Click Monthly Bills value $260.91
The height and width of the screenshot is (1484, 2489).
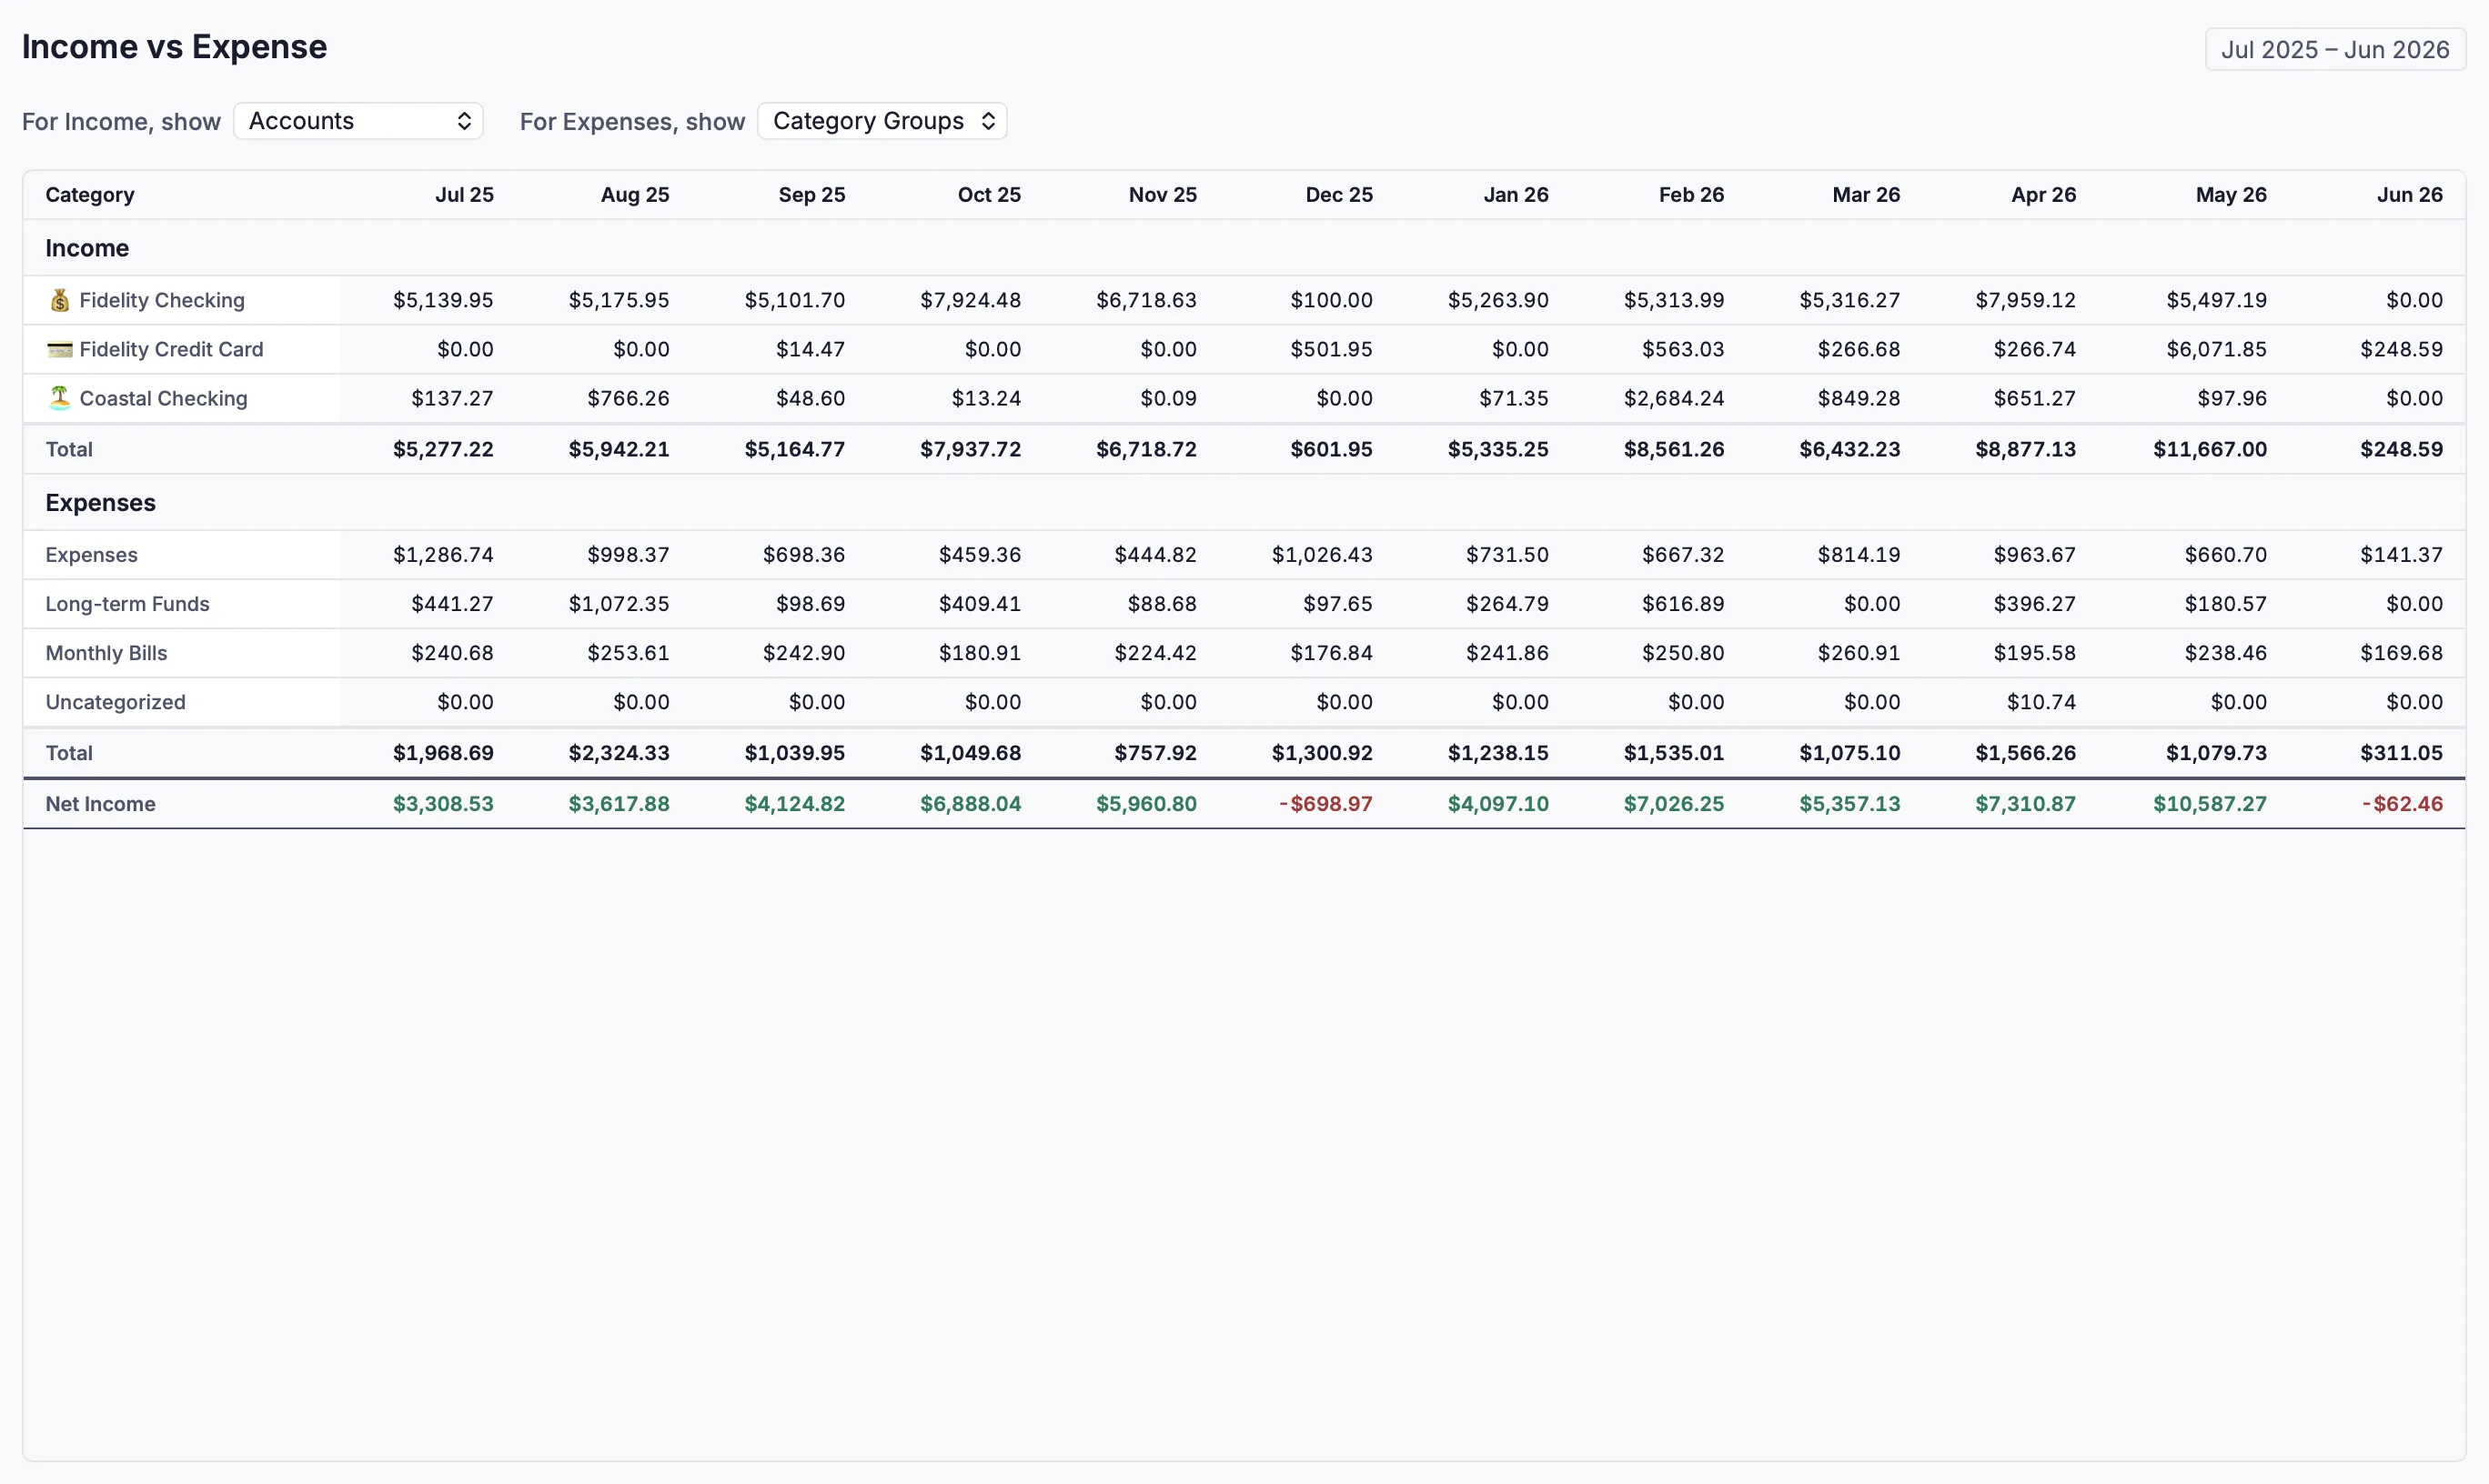[1859, 653]
